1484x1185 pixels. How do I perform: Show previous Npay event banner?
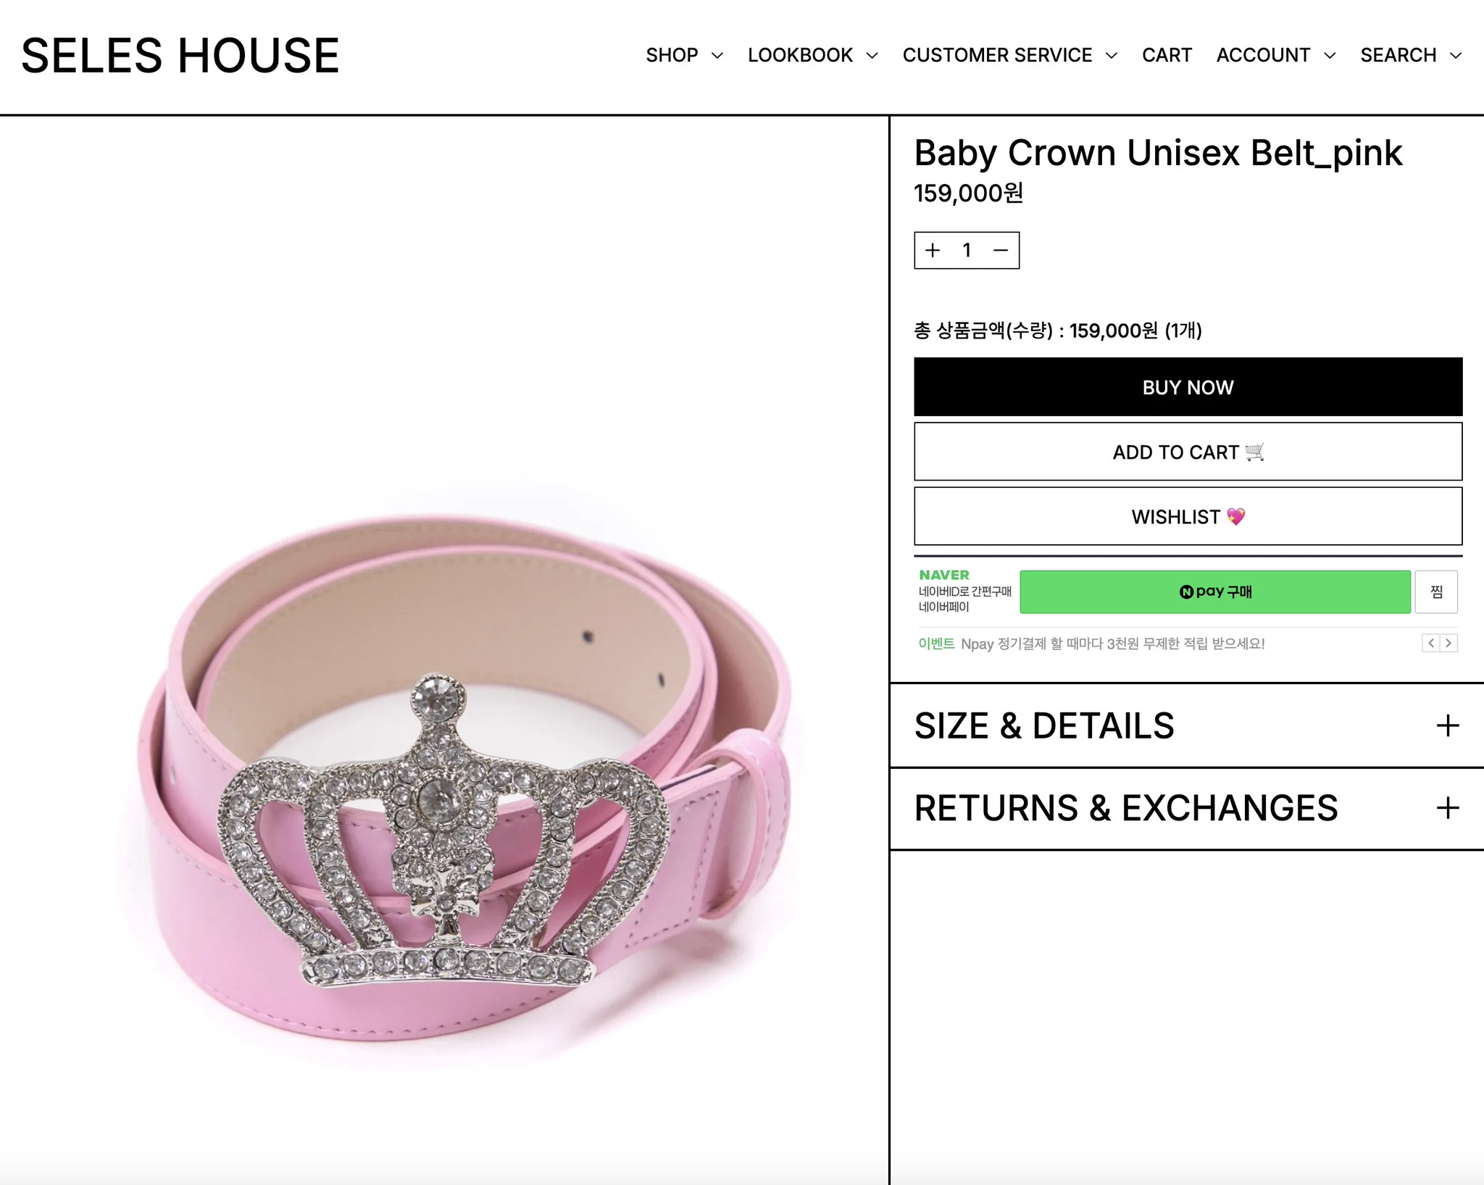(1430, 643)
